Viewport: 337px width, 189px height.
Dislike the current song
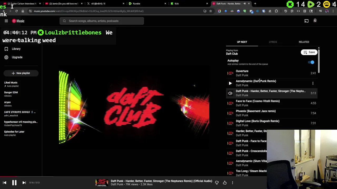point(217,183)
